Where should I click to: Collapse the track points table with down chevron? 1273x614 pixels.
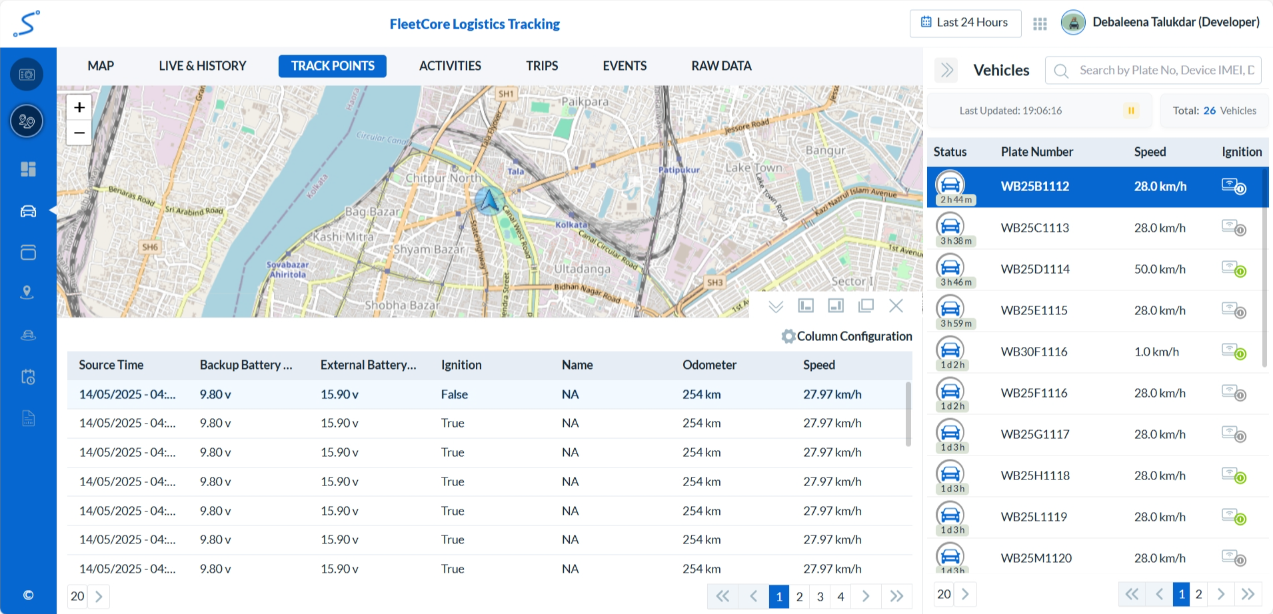775,306
